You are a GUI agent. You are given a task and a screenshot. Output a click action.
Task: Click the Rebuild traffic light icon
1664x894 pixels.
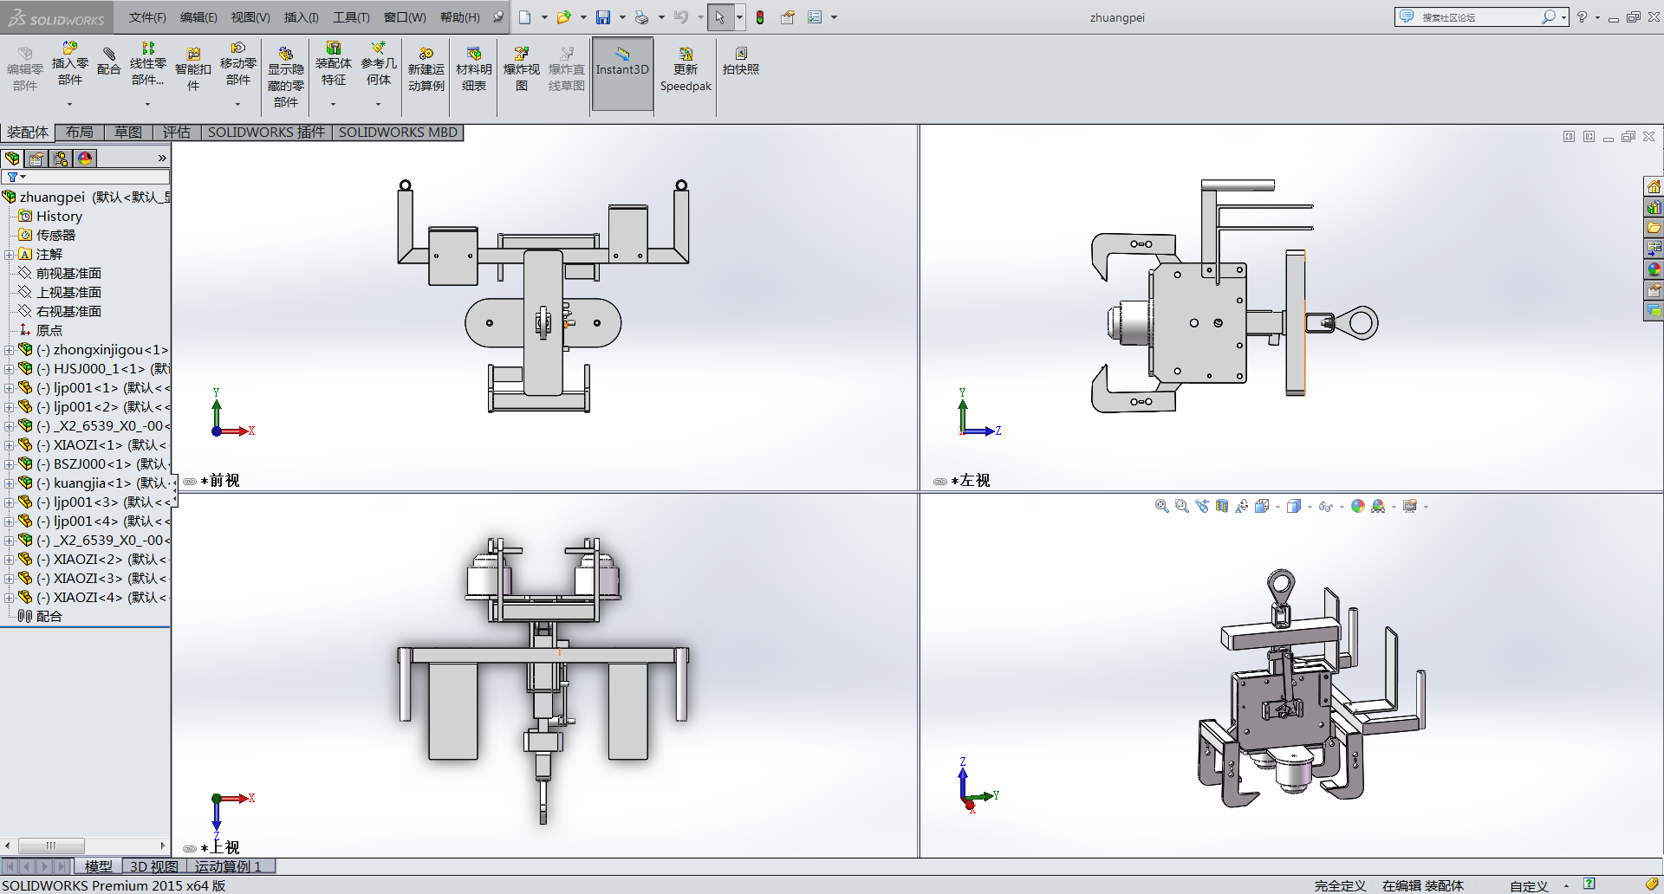pyautogui.click(x=760, y=17)
